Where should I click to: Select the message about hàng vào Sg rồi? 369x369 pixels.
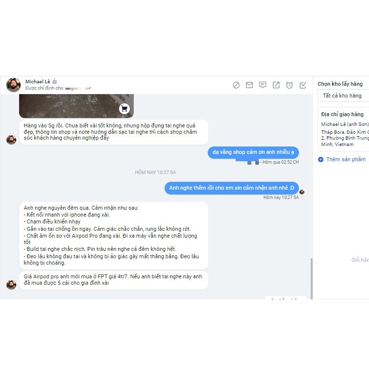[x=113, y=132]
